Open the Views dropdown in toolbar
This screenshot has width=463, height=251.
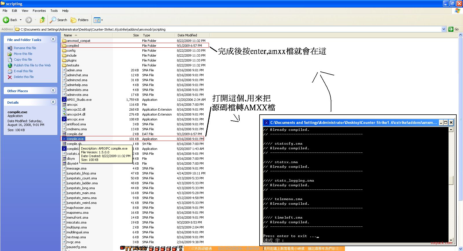tap(98, 20)
